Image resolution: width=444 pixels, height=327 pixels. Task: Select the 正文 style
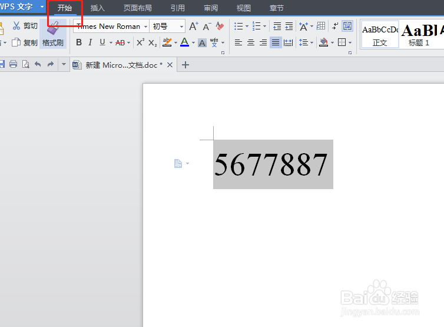pyautogui.click(x=380, y=34)
